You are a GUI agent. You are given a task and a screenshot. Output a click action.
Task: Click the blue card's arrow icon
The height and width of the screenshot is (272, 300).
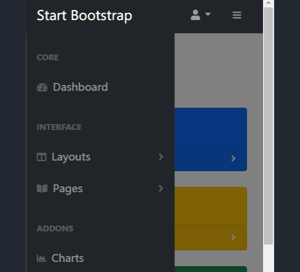(233, 158)
